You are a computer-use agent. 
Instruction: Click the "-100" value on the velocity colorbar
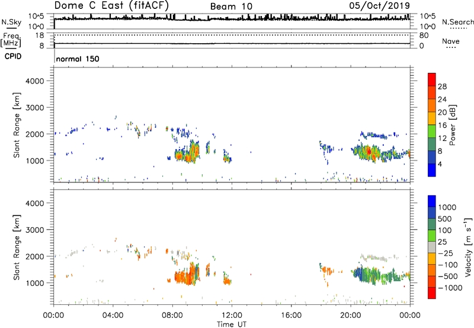448,265
